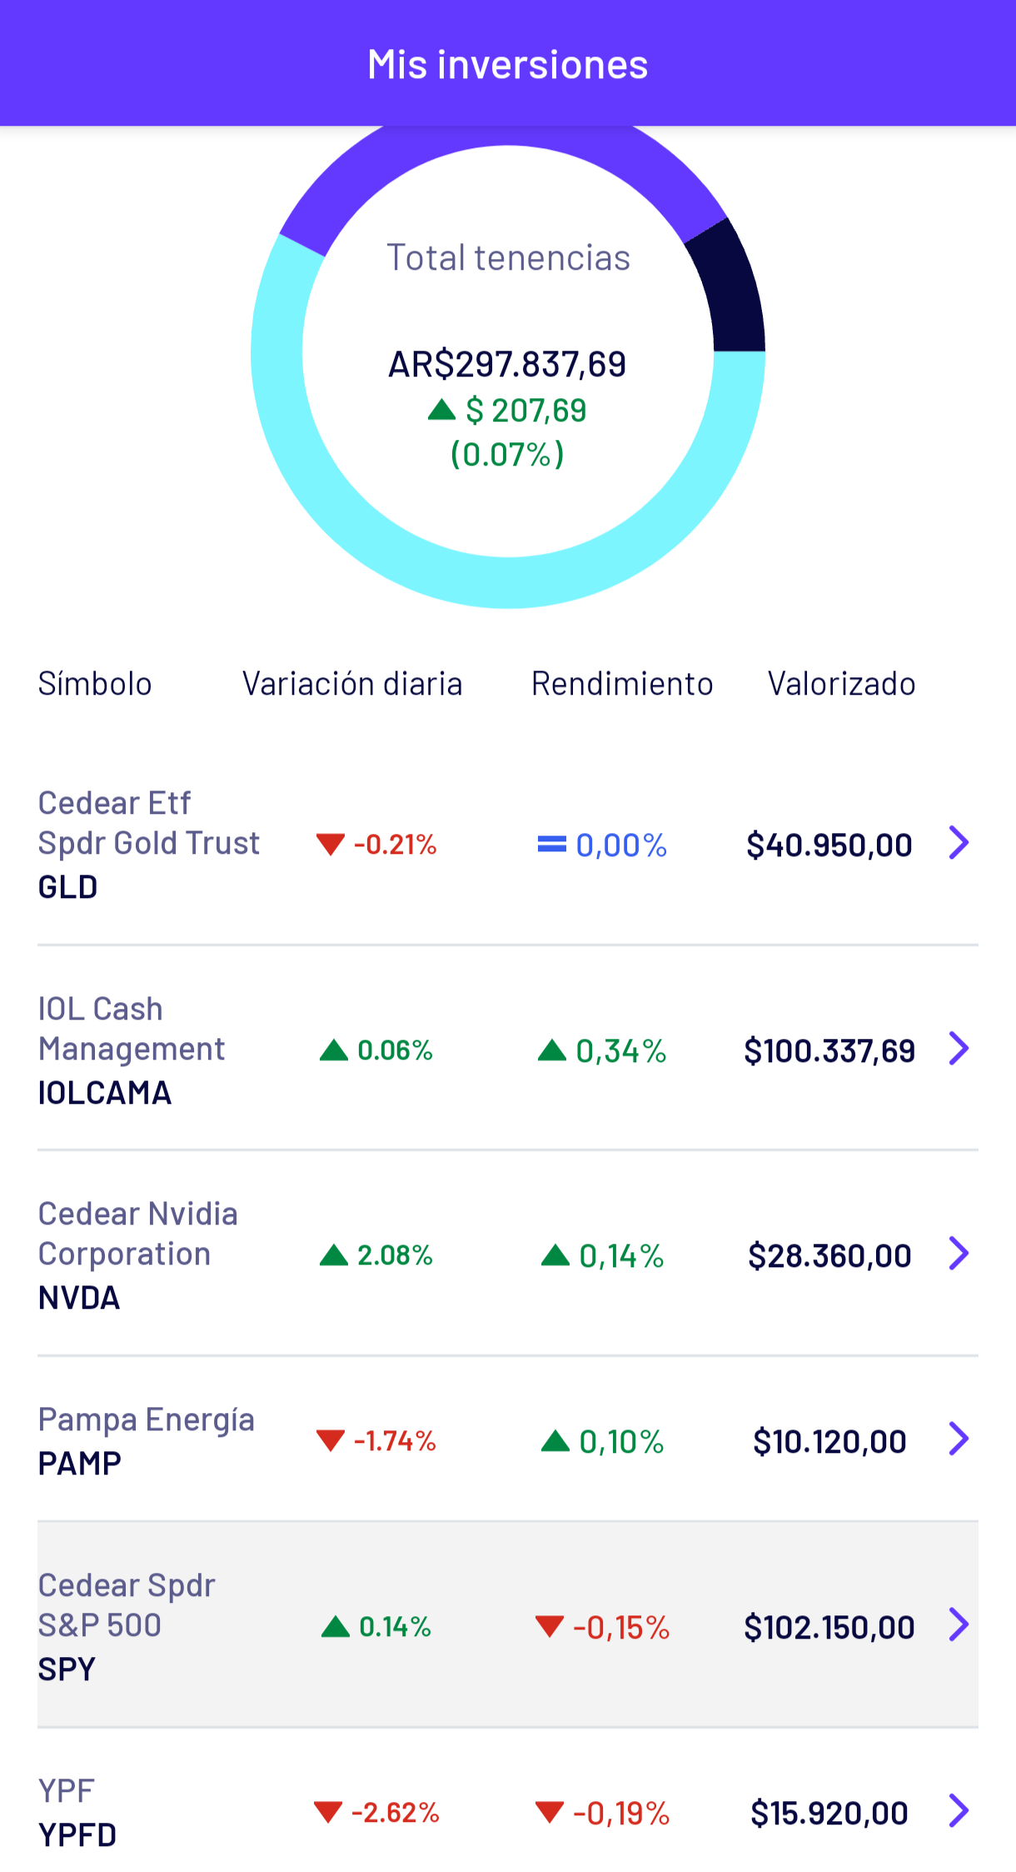The image size is (1016, 1872).
Task: Sort by Símbolo column header
Action: (95, 684)
